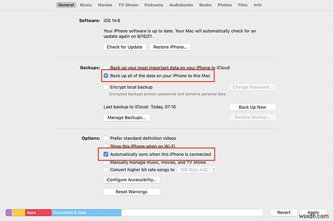Select the Files tab
The height and width of the screenshot is (221, 334).
(242, 5)
